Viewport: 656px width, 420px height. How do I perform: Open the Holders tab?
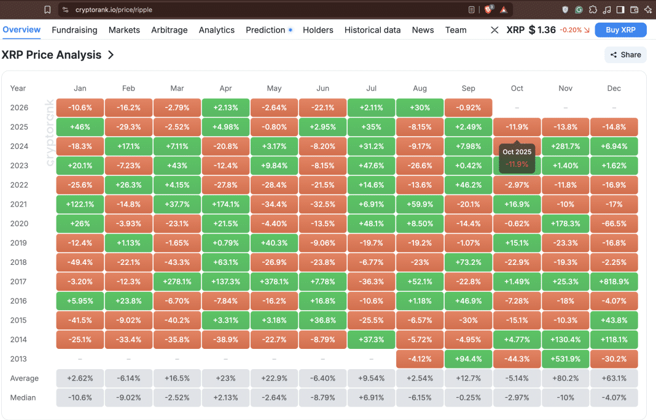(x=318, y=30)
